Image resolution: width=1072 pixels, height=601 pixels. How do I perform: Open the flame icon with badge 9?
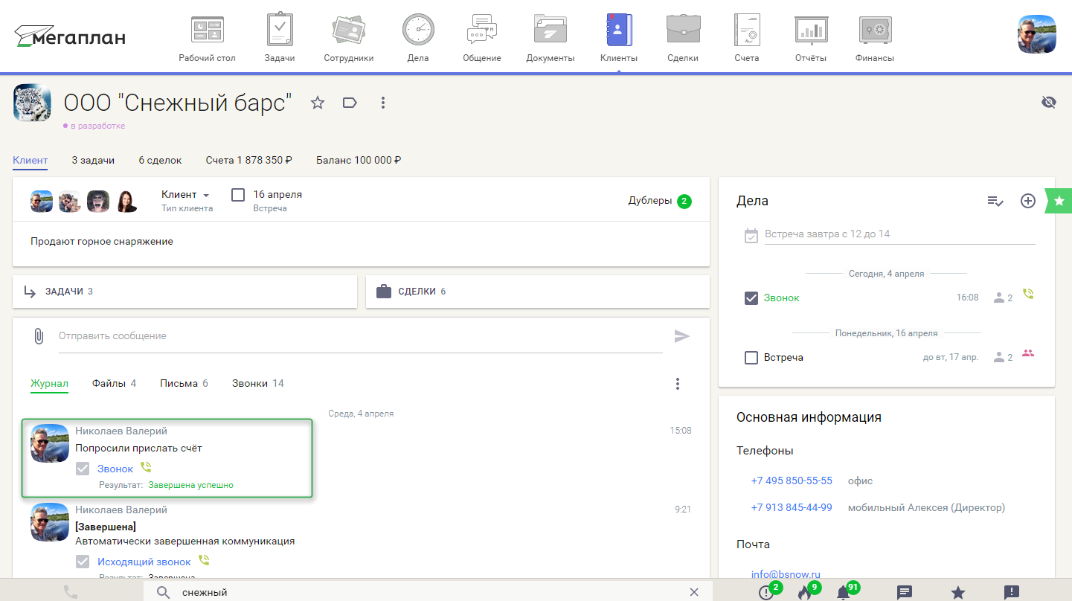click(805, 592)
